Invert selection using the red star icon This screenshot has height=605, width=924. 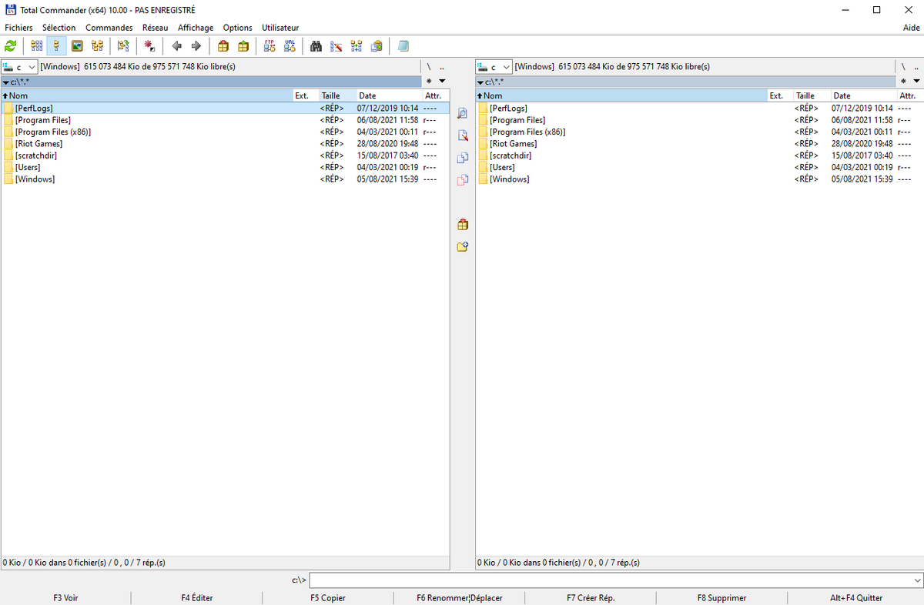point(150,46)
